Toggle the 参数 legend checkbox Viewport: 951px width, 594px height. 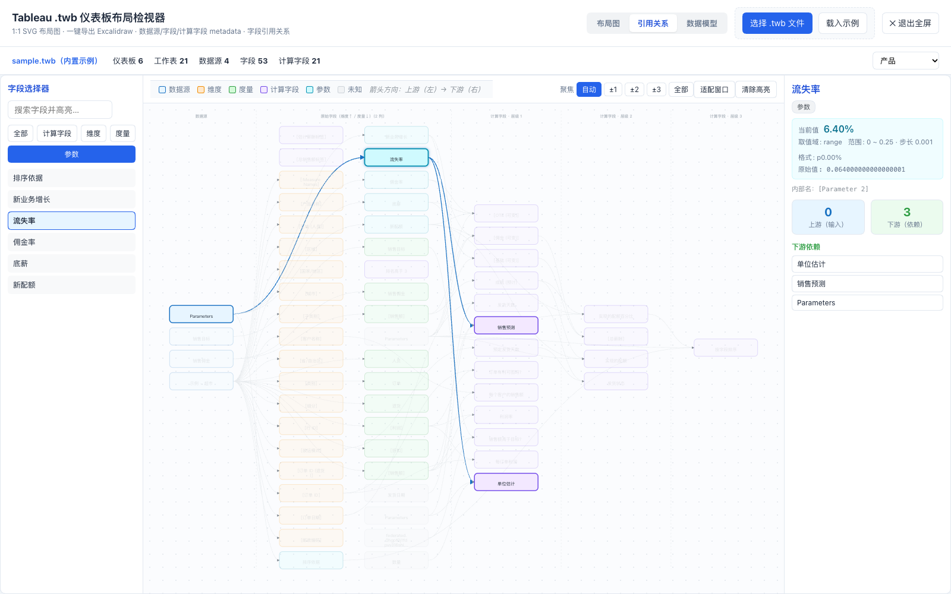click(310, 90)
